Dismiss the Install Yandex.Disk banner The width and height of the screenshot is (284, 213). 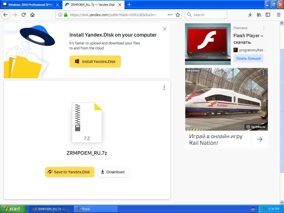[x=165, y=29]
